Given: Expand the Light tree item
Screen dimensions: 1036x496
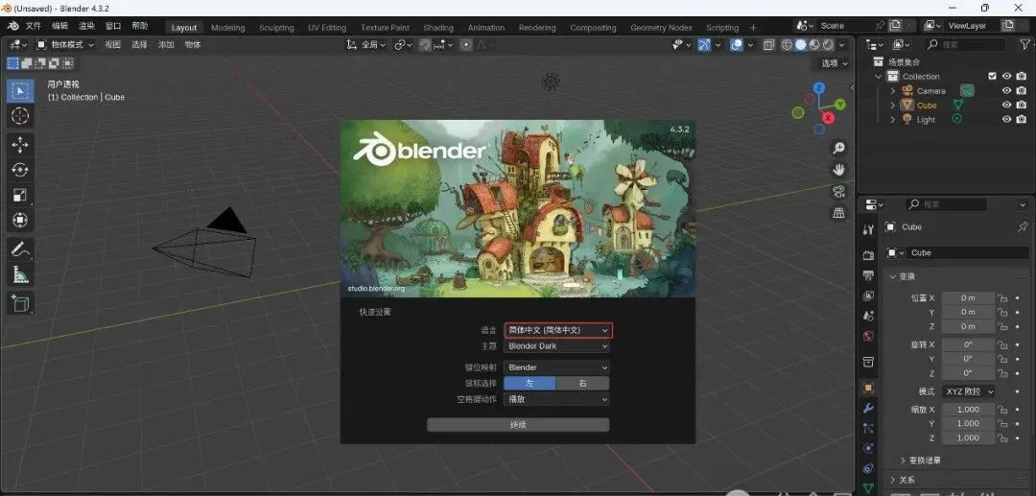Looking at the screenshot, I should (893, 120).
